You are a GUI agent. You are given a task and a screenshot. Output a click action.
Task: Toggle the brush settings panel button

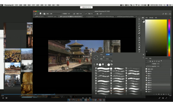click(44, 14)
